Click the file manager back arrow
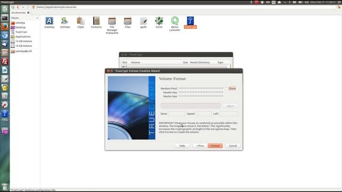342x192 pixels. tap(18, 7)
